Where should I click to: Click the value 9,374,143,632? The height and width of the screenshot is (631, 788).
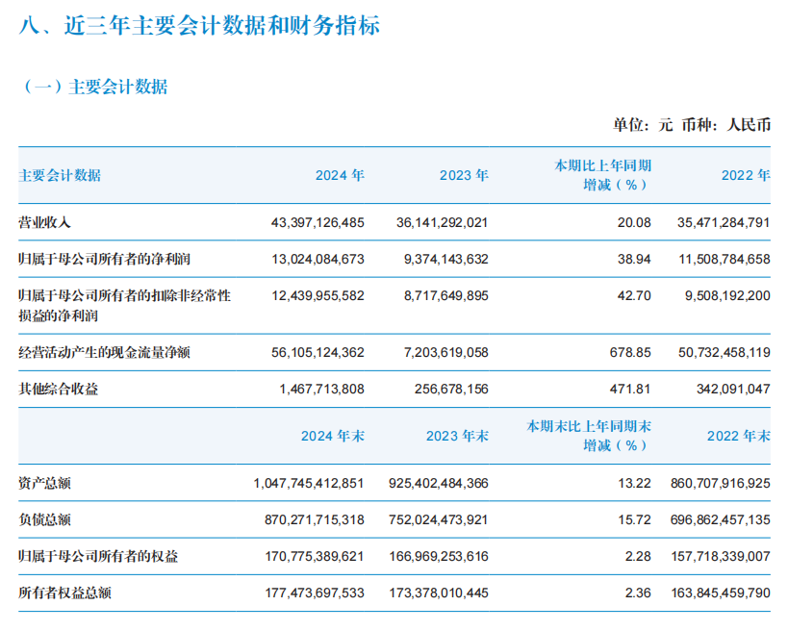446,260
